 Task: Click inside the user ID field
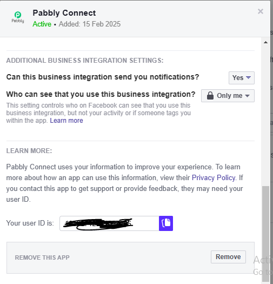[x=109, y=223]
